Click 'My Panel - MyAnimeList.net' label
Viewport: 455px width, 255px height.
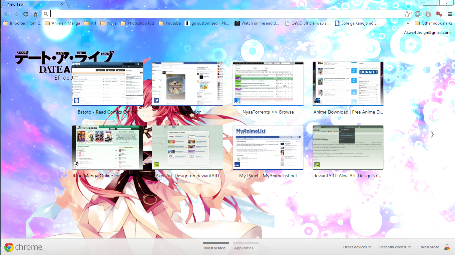pos(268,176)
